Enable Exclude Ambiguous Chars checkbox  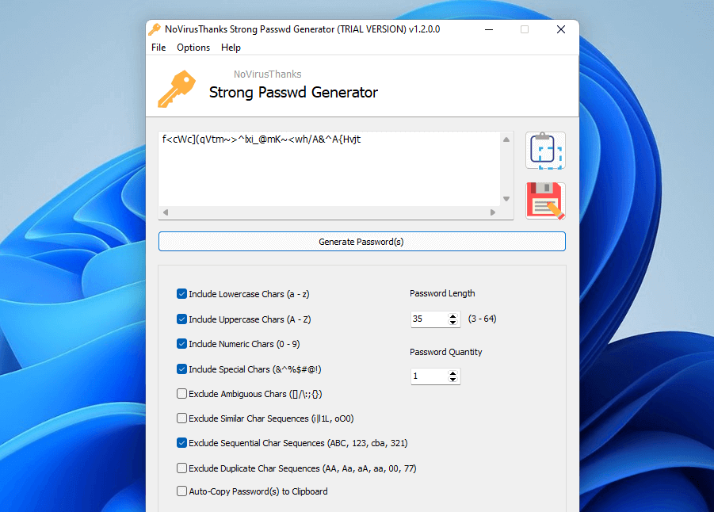coord(181,394)
